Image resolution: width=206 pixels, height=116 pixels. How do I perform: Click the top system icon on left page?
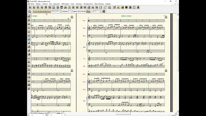coord(72,17)
